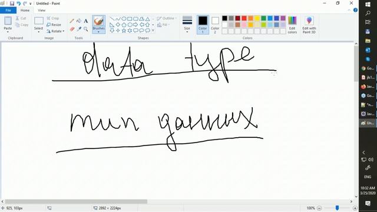Choose the Diamond shape
Screen dimensions: 377x212
click(118, 25)
